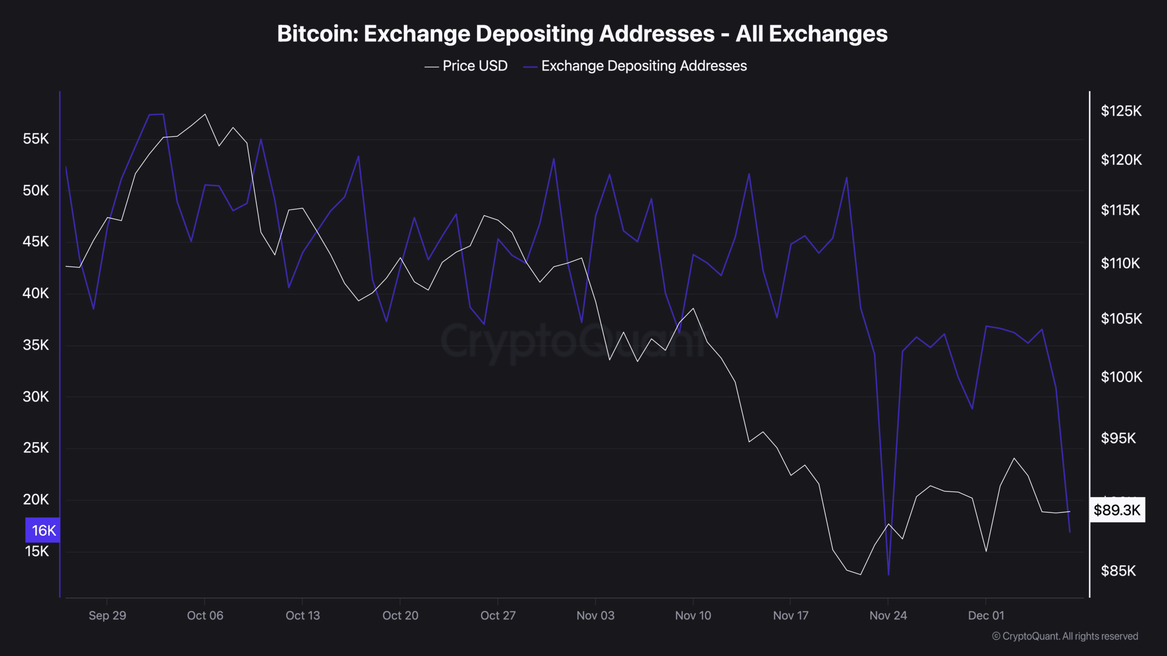Image resolution: width=1167 pixels, height=656 pixels.
Task: Click the purple line swatch in legend
Action: [530, 67]
